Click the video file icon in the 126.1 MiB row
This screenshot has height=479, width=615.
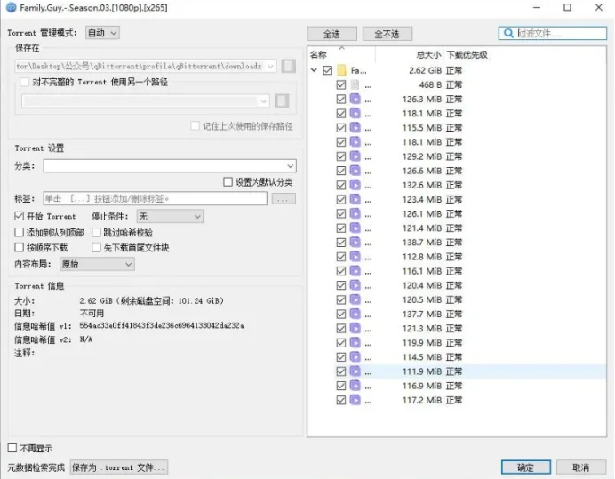click(355, 214)
